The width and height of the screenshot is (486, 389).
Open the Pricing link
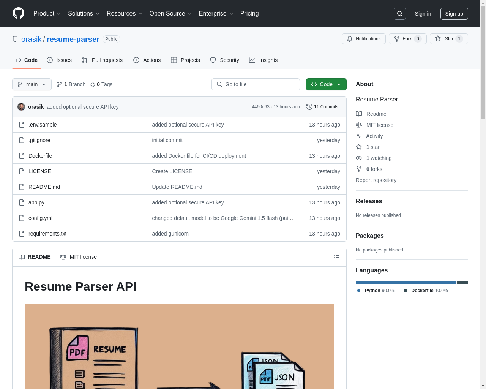point(249,14)
